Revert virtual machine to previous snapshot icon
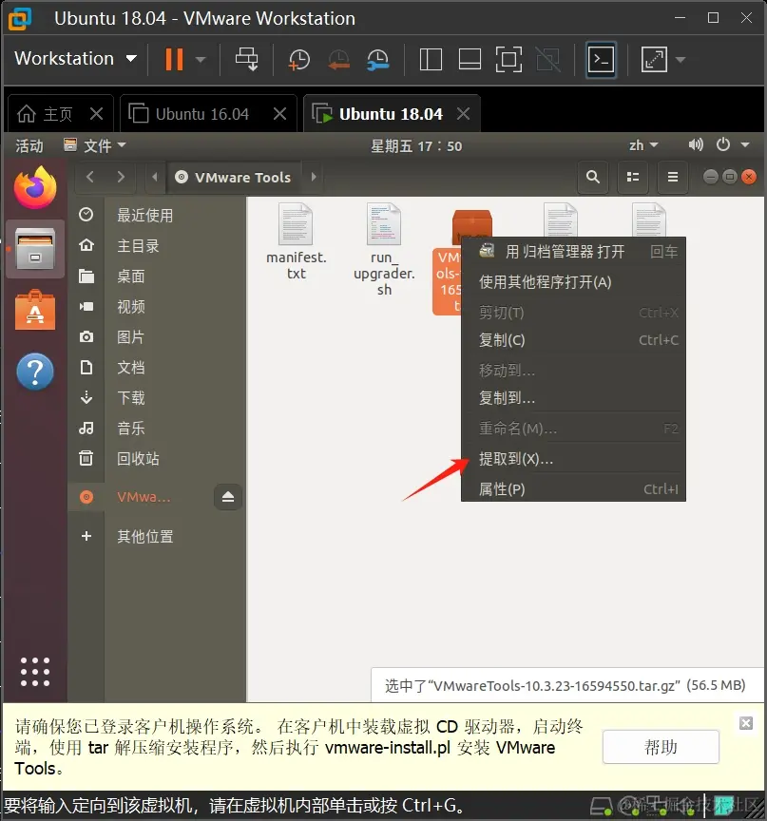 [338, 60]
